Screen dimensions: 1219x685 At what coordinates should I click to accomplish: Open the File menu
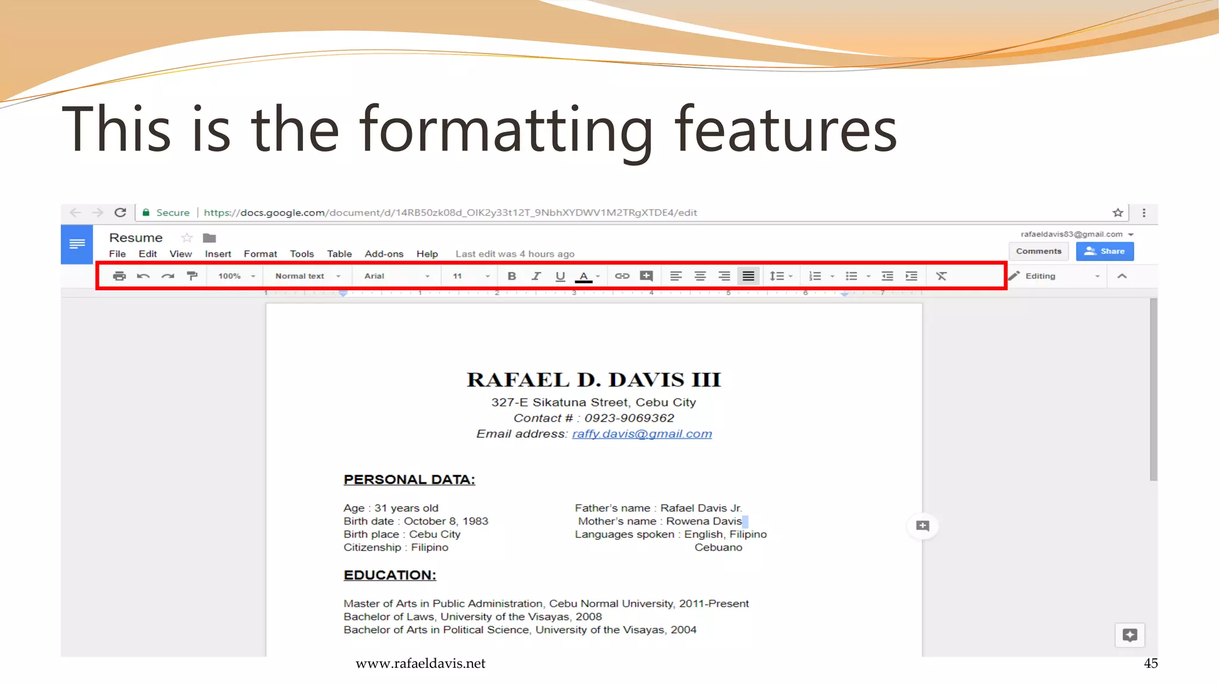pyautogui.click(x=117, y=254)
